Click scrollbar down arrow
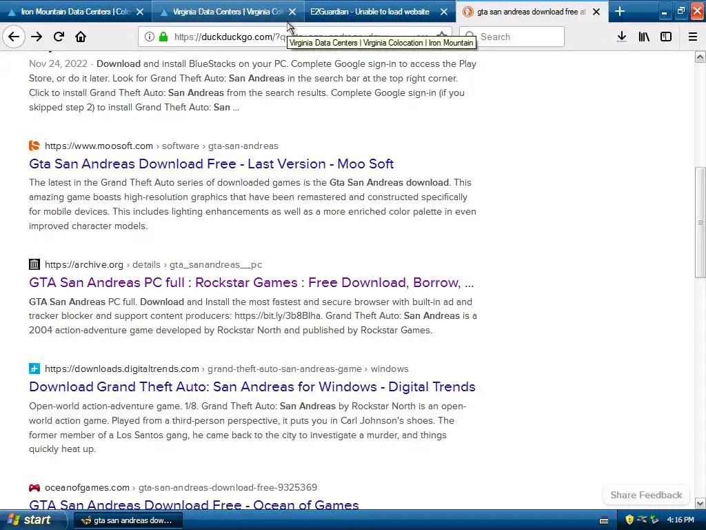 click(700, 503)
